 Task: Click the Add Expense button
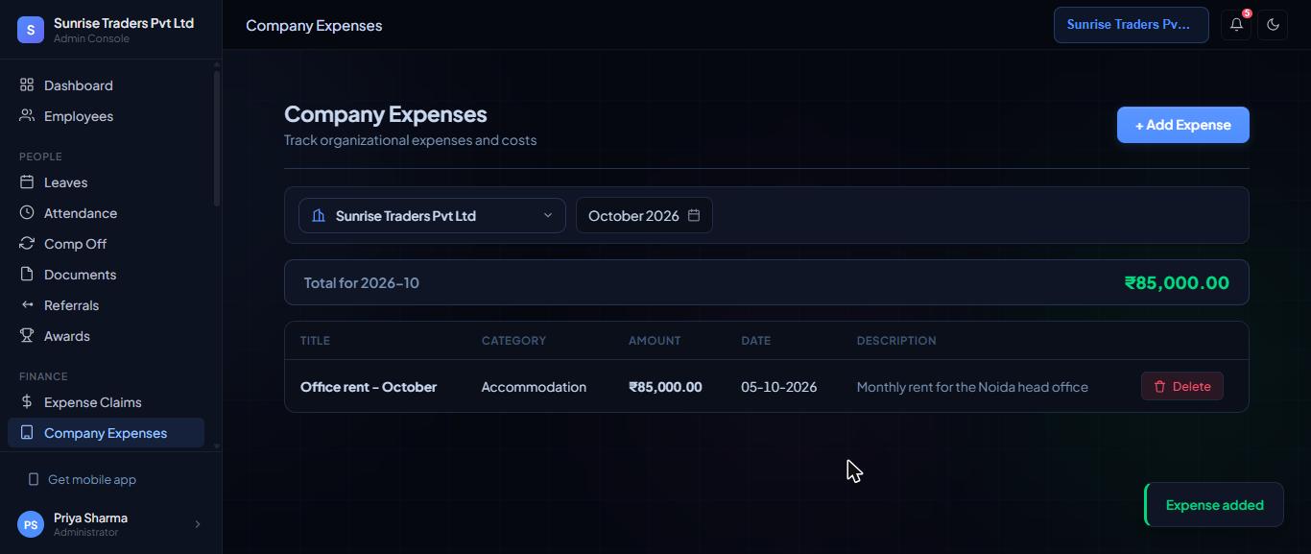(x=1182, y=125)
